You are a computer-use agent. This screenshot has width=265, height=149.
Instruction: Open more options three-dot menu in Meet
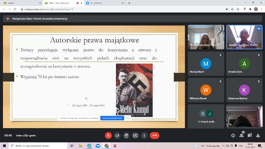tap(144, 135)
